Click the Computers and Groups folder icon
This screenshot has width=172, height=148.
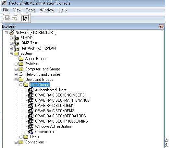coord(21,69)
